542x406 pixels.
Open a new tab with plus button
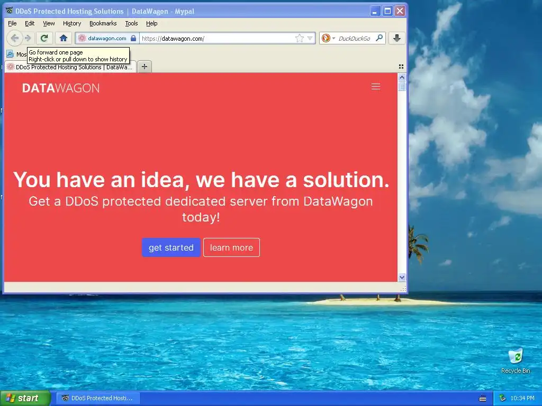click(x=144, y=67)
